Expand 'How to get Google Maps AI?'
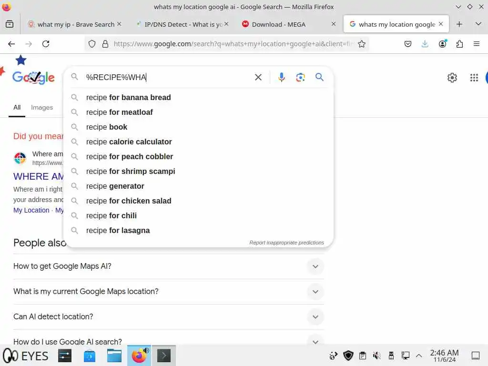This screenshot has width=488, height=366. click(169, 266)
